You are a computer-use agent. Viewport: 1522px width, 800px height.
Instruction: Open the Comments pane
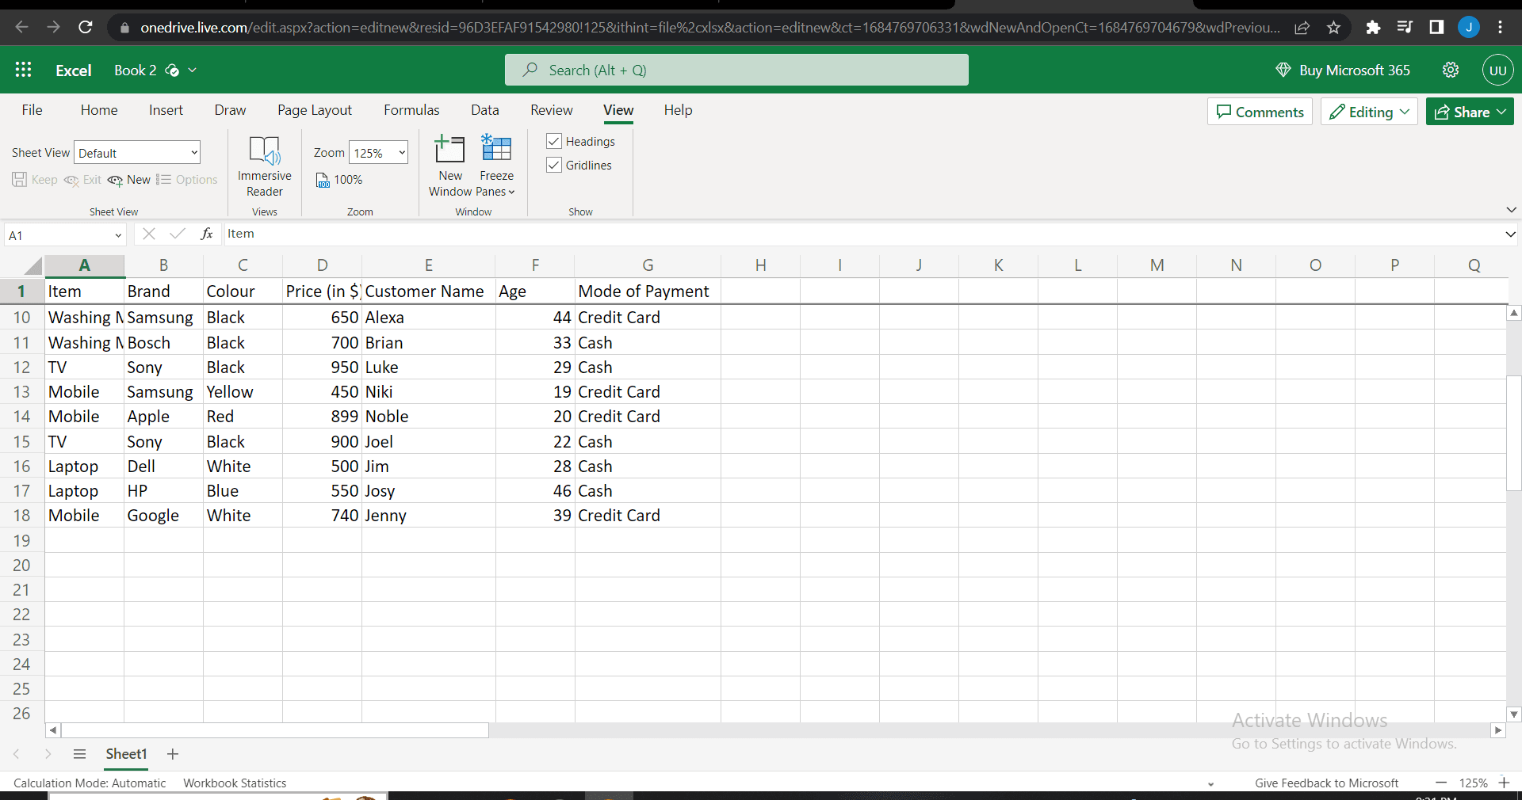coord(1260,112)
